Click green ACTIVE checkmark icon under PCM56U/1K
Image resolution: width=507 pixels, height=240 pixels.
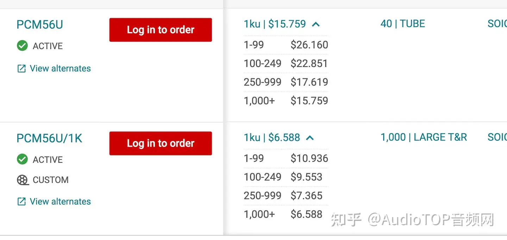coord(22,159)
